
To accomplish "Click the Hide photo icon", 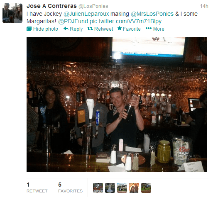I will click(x=29, y=29).
